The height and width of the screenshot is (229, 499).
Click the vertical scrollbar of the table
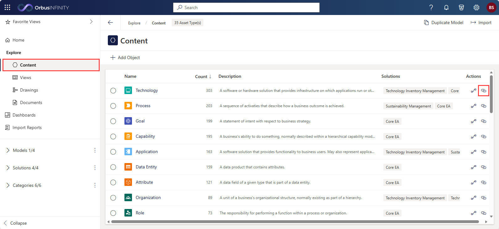491,94
